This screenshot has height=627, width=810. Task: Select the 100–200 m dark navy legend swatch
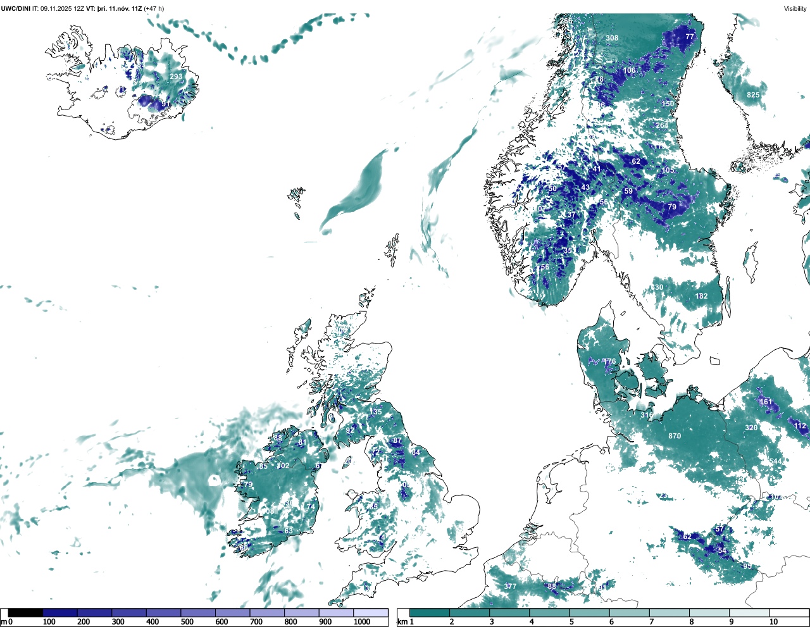point(60,612)
